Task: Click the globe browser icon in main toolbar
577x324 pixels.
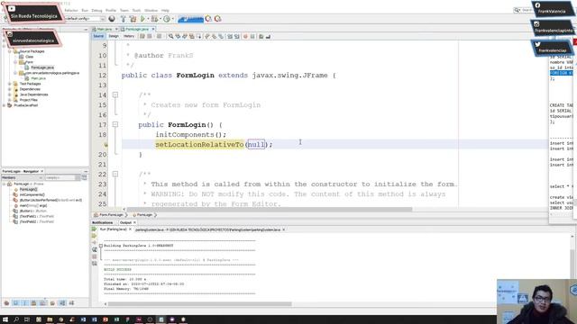Action: point(112,19)
